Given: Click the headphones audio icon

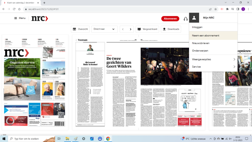Looking at the screenshot, I should [186, 19].
